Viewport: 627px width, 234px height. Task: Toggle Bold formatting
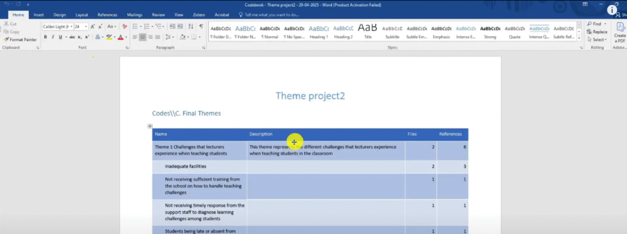(45, 37)
